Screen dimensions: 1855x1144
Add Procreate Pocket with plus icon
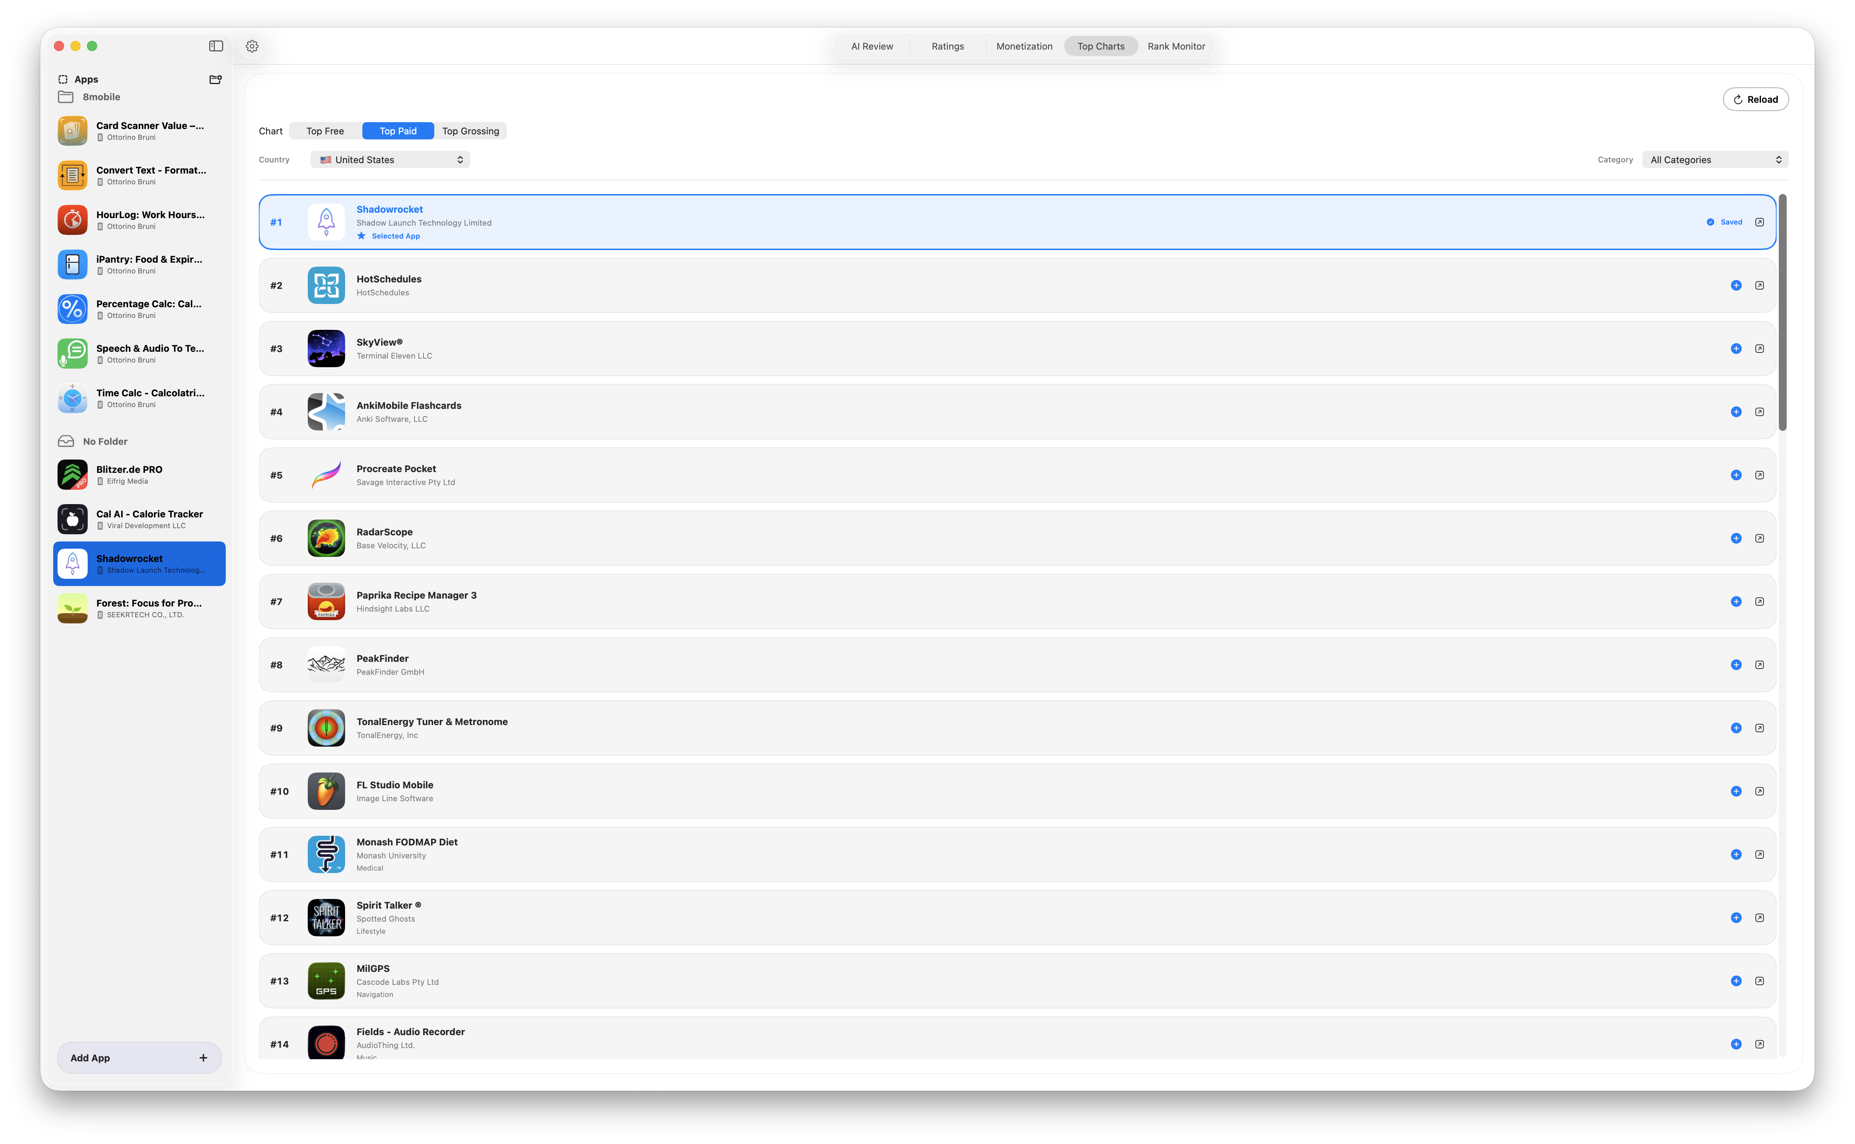coord(1735,475)
